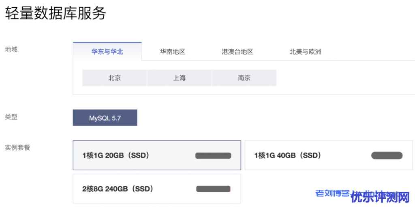Pick the 2核8G 240GB (SSD) plan
Image resolution: width=415 pixels, height=208 pixels.
point(118,189)
